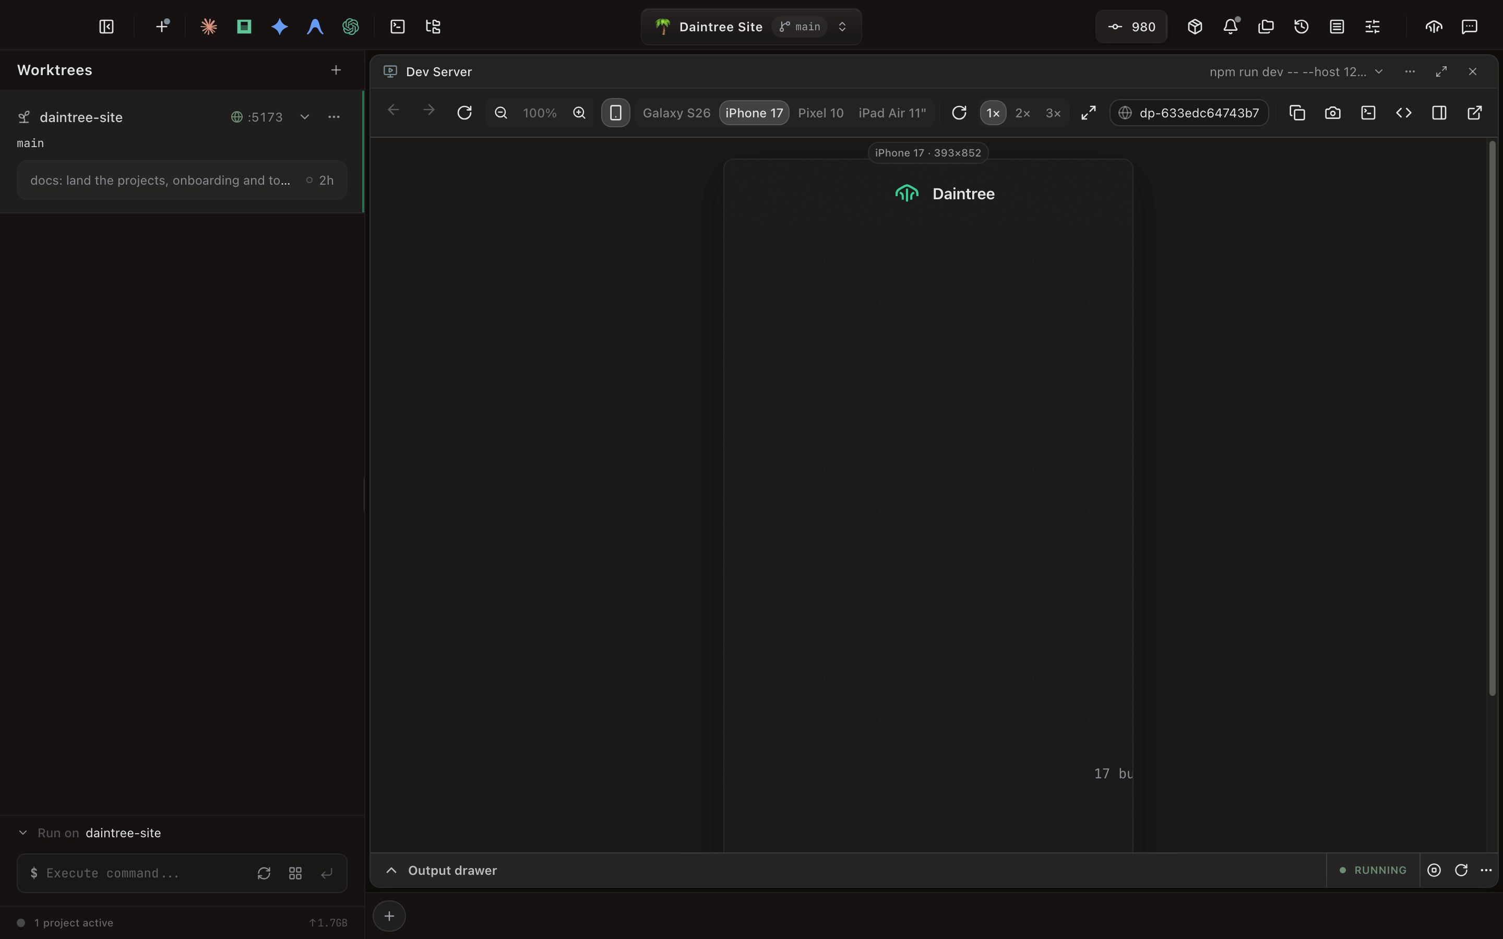1503x939 pixels.
Task: Toggle fit-to-screen expand arrows
Action: 1088,113
